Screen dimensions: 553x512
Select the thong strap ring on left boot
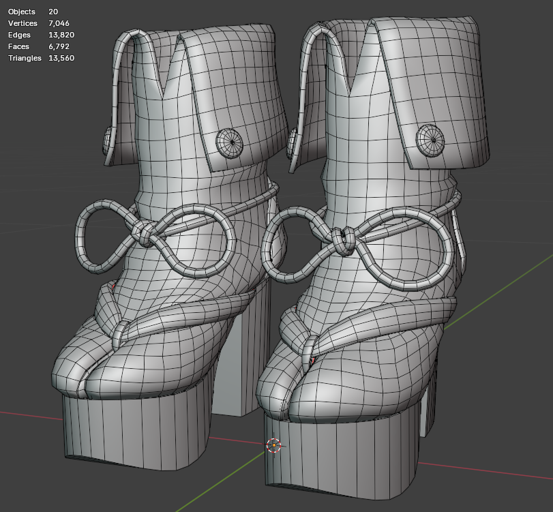pos(119,334)
